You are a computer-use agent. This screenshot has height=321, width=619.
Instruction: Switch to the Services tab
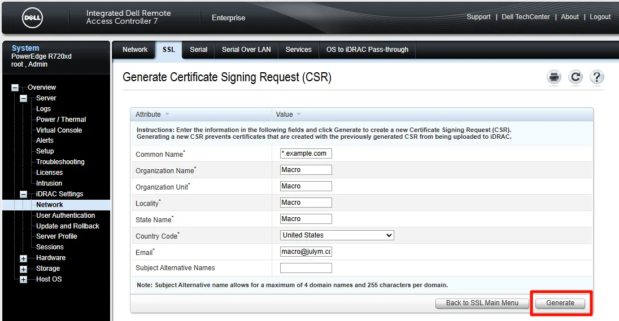pyautogui.click(x=298, y=50)
